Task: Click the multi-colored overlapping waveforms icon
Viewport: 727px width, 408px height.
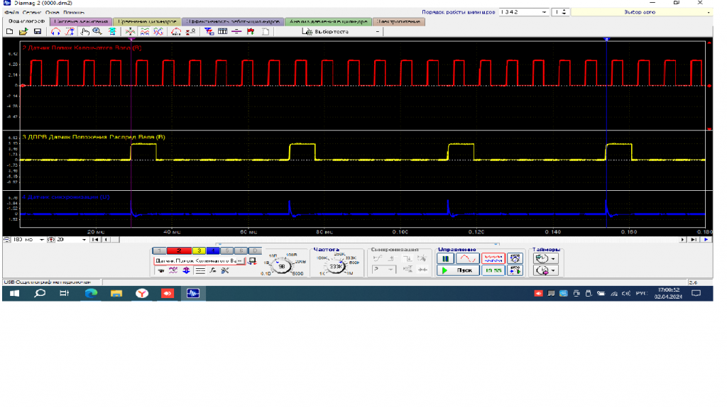Action: click(145, 31)
